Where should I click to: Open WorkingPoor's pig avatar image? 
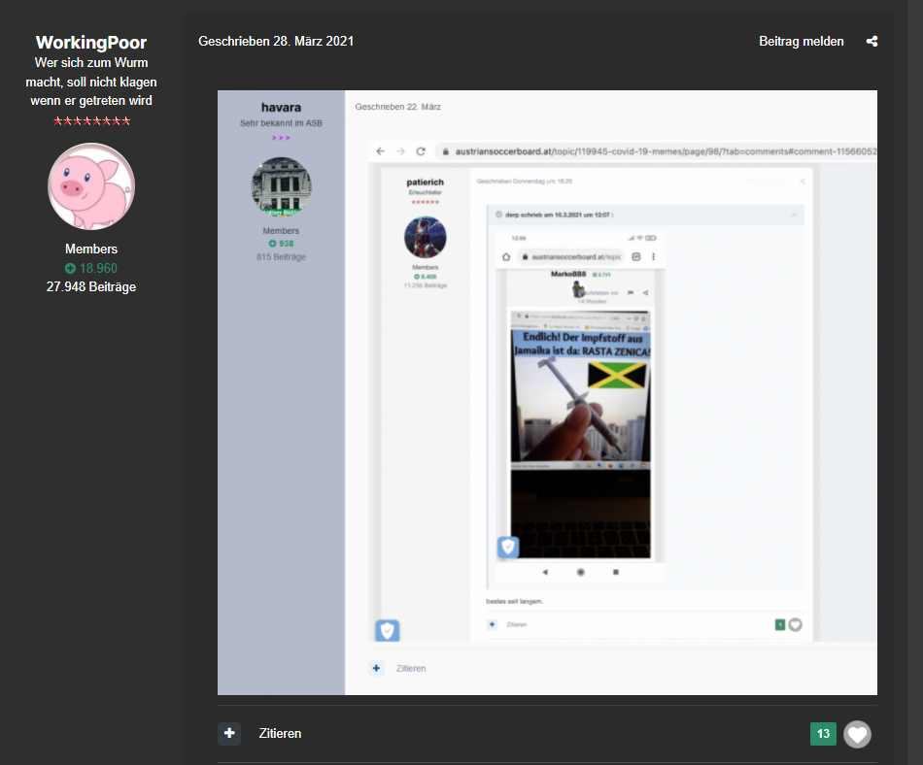tap(91, 186)
